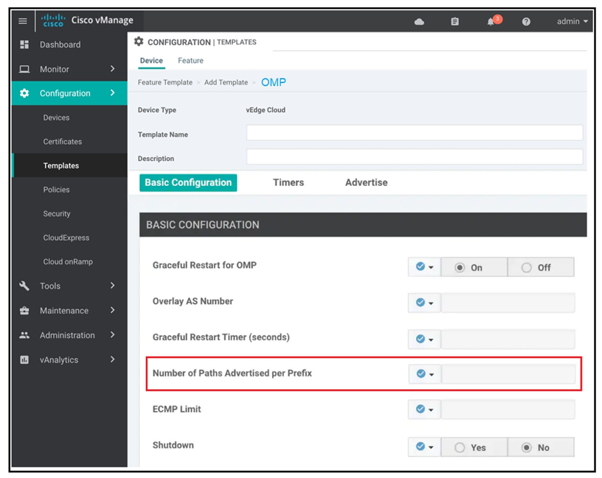
Task: Go to Add Template breadcrumb
Action: tap(226, 82)
